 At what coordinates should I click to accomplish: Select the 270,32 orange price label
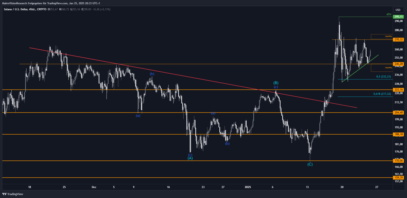pyautogui.click(x=398, y=40)
